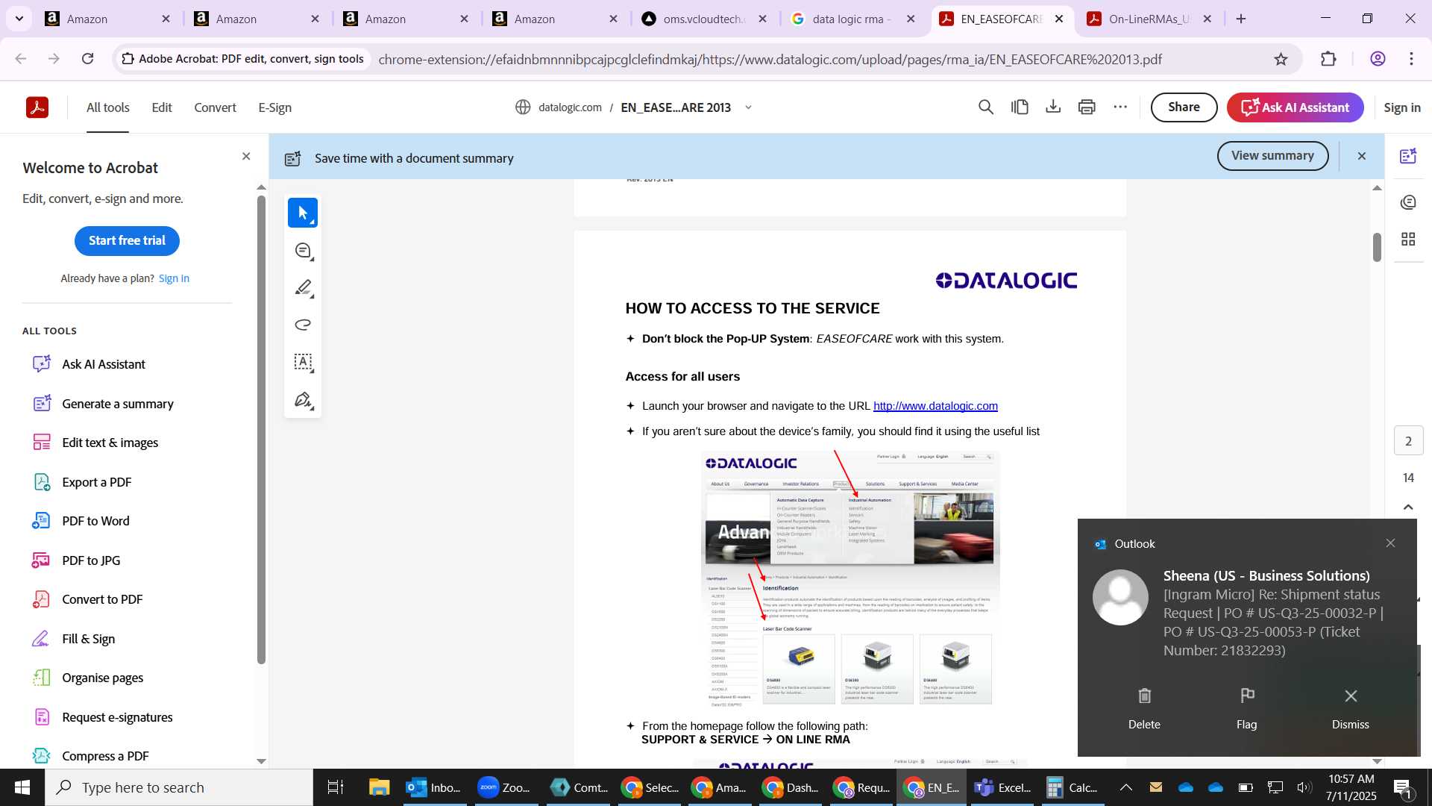1432x806 pixels.
Task: Select Fill & Sign tool
Action: 89,639
